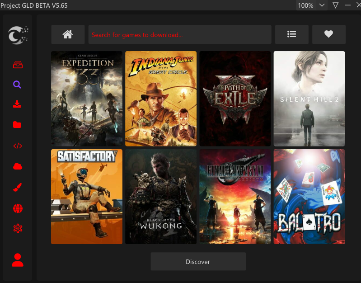Click the Project GLD moon logo
This screenshot has width=361, height=283.
tap(18, 35)
